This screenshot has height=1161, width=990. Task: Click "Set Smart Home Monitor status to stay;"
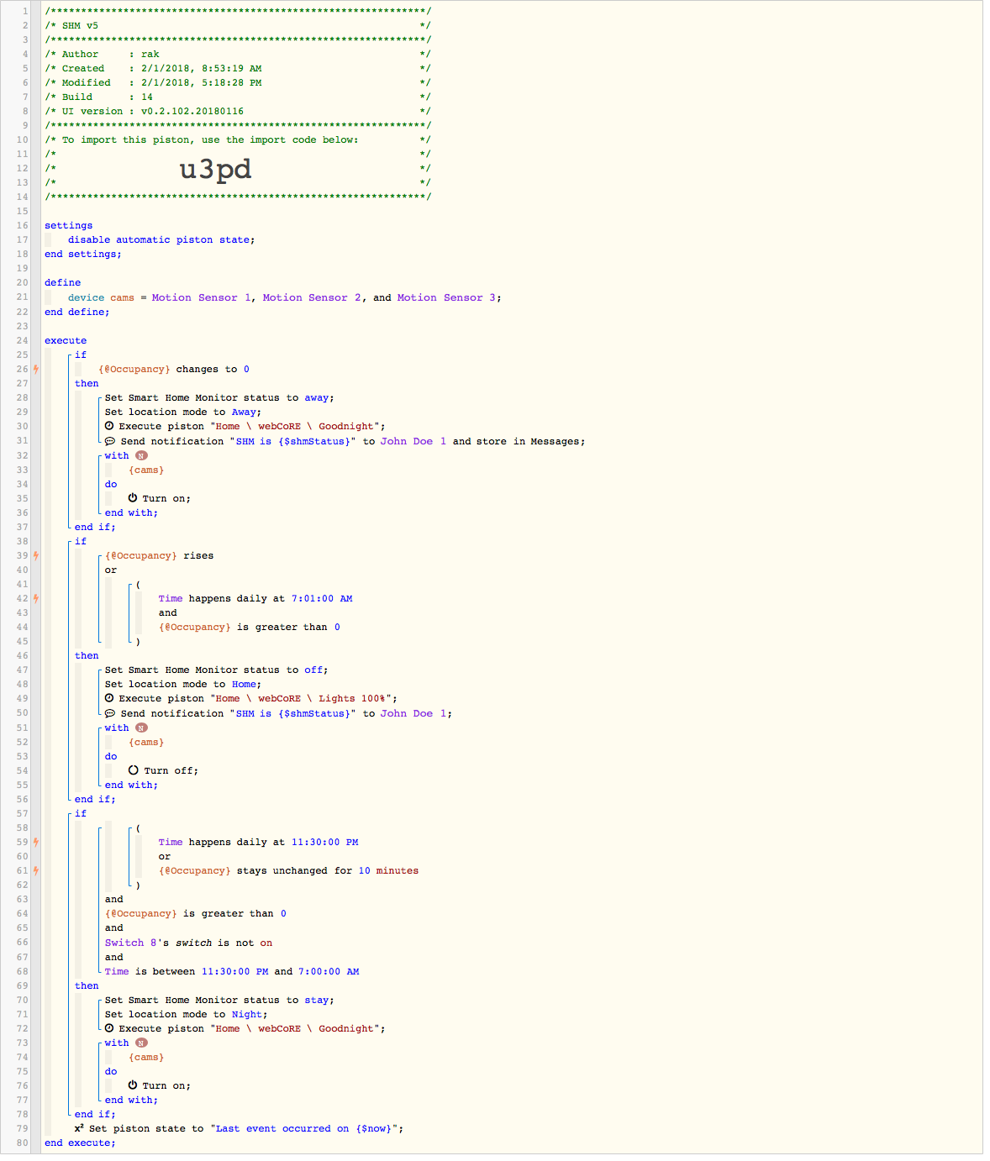coord(219,1000)
